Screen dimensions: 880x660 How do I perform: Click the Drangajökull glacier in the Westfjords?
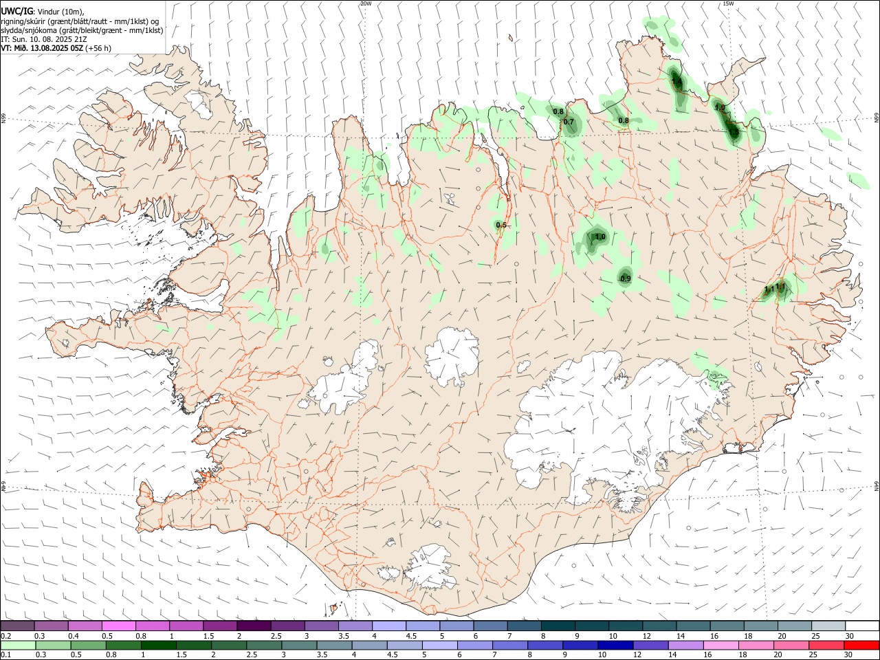pos(200,103)
